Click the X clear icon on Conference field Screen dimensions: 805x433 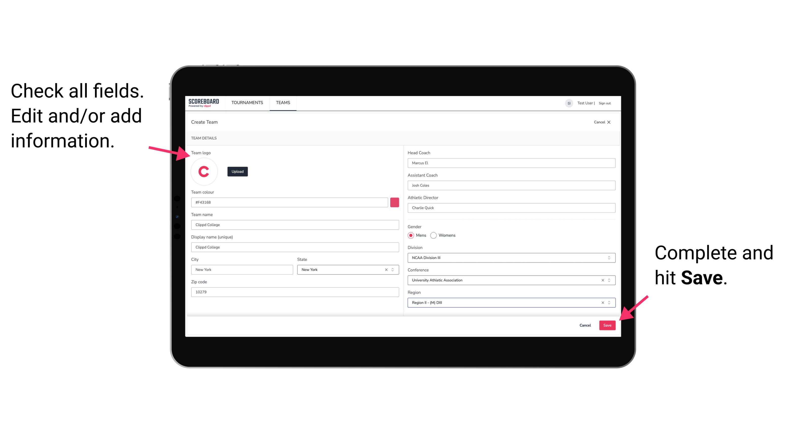tap(601, 280)
